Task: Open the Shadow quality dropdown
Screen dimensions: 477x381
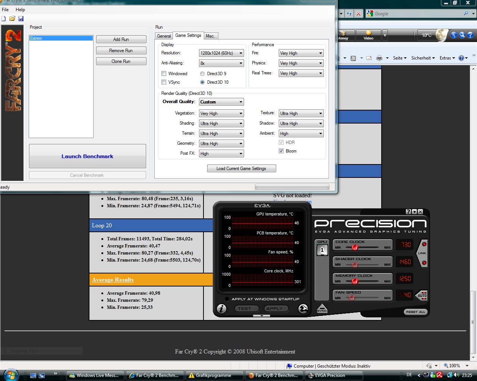Action: pyautogui.click(x=301, y=124)
